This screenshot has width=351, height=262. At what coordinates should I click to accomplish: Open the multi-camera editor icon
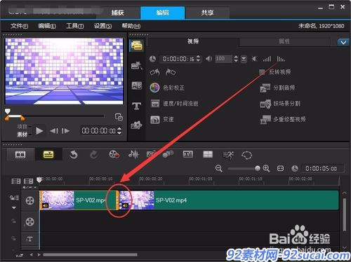[208, 155]
